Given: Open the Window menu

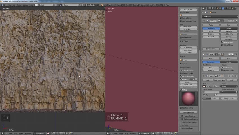Looking at the screenshot, I should [x=26, y=5].
